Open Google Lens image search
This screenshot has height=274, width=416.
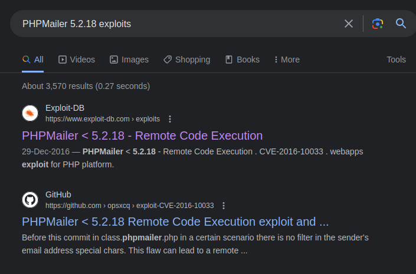click(x=378, y=24)
